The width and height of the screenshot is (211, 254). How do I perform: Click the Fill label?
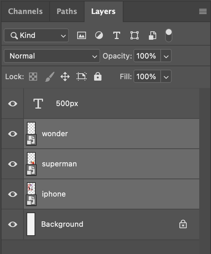click(126, 77)
